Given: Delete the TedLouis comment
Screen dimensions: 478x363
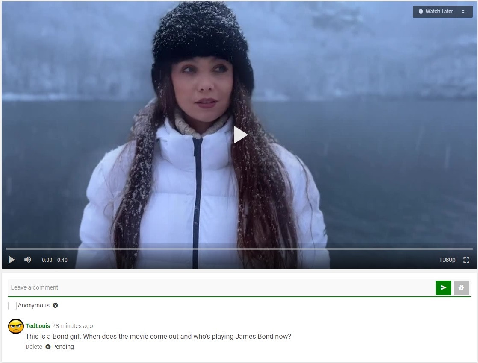Looking at the screenshot, I should coord(34,347).
